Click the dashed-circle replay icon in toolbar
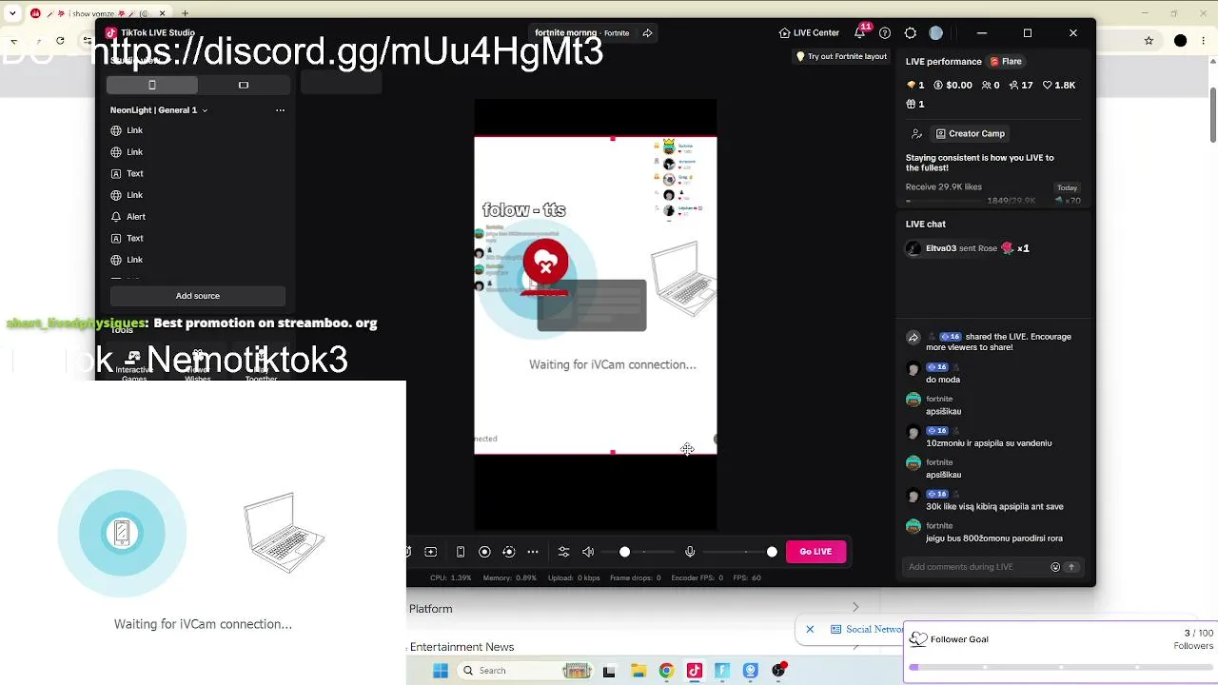1218x685 pixels. [508, 552]
